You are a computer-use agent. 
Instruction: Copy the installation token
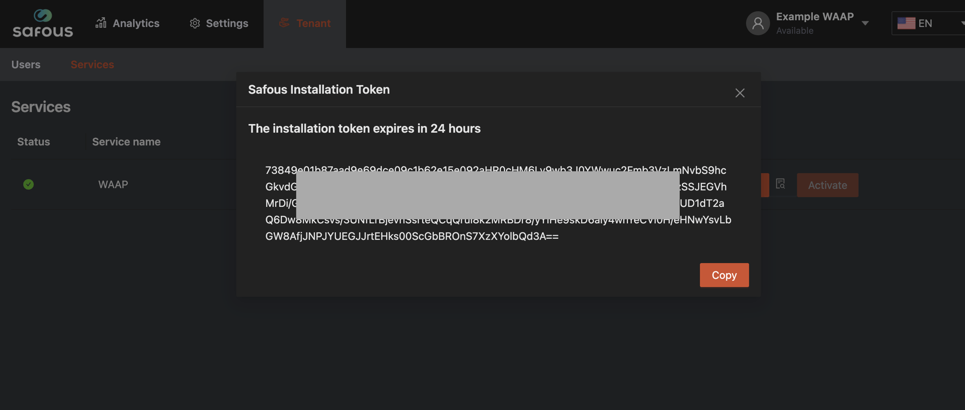(x=724, y=275)
